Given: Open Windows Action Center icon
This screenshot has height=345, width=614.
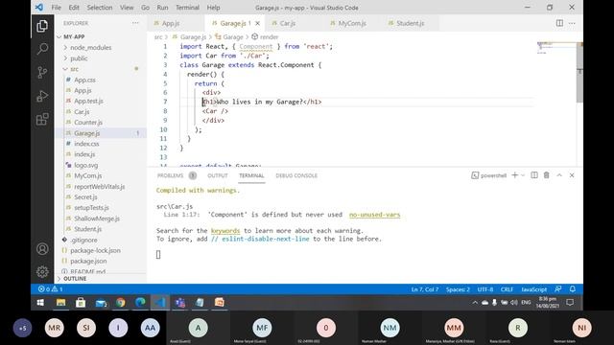Looking at the screenshot, I should (x=570, y=303).
